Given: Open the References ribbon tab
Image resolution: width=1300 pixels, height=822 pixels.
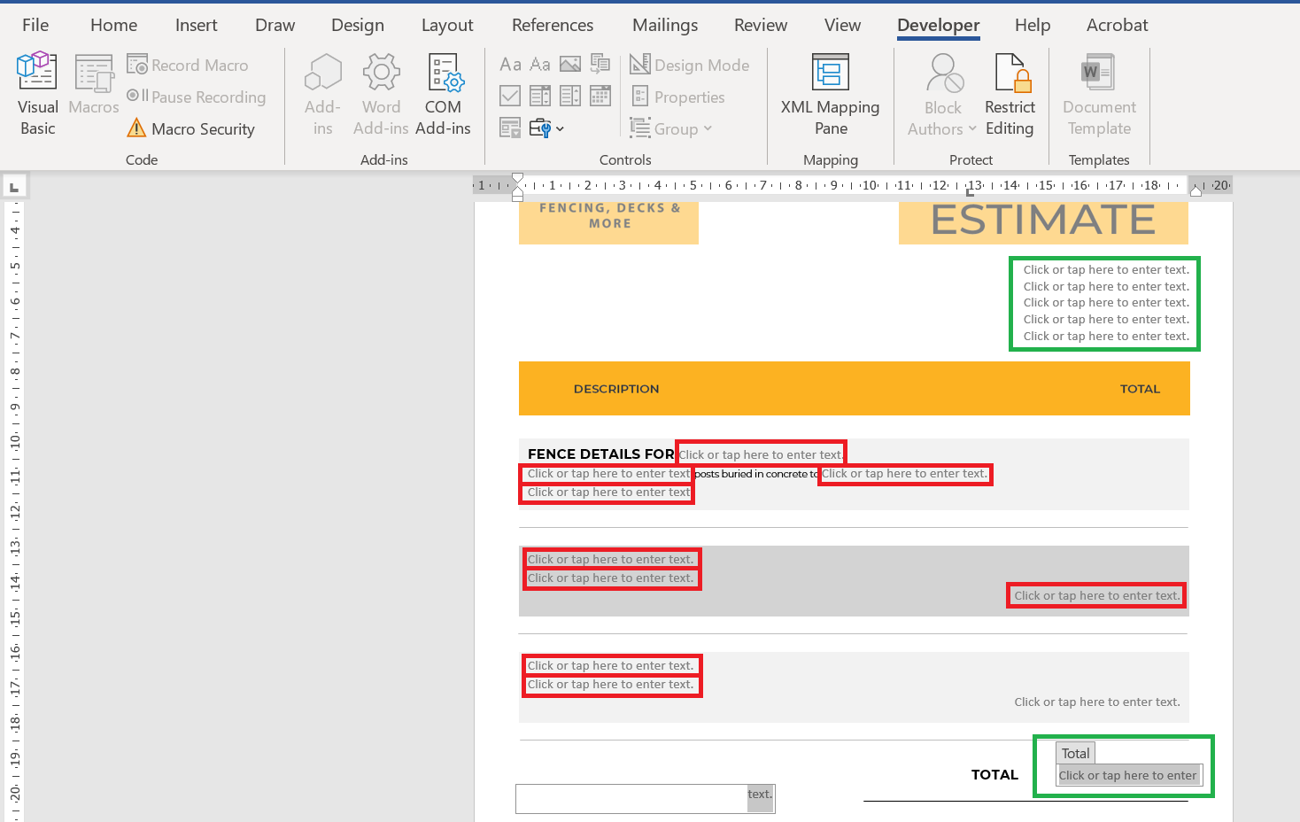Looking at the screenshot, I should tap(553, 25).
